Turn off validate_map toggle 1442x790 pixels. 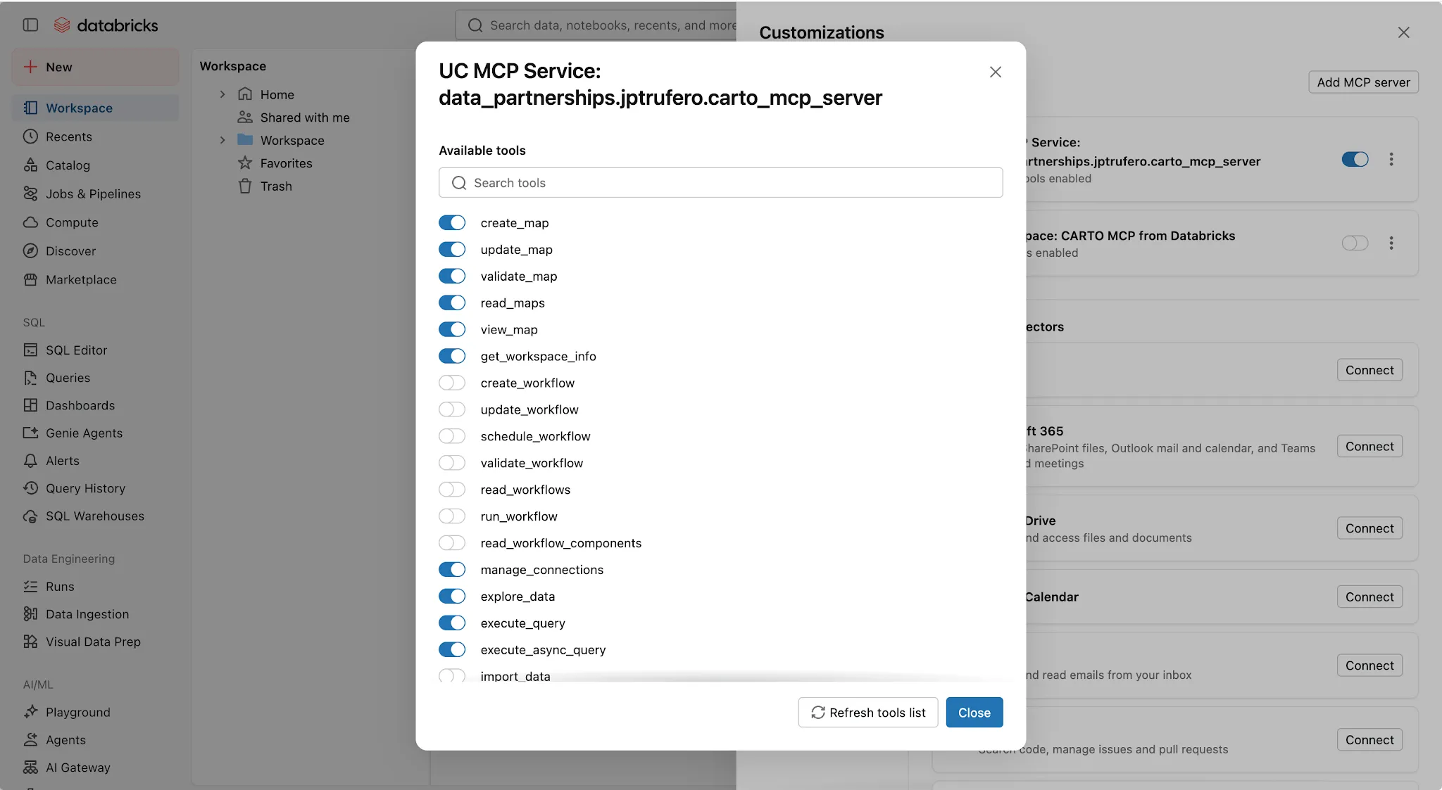click(452, 276)
